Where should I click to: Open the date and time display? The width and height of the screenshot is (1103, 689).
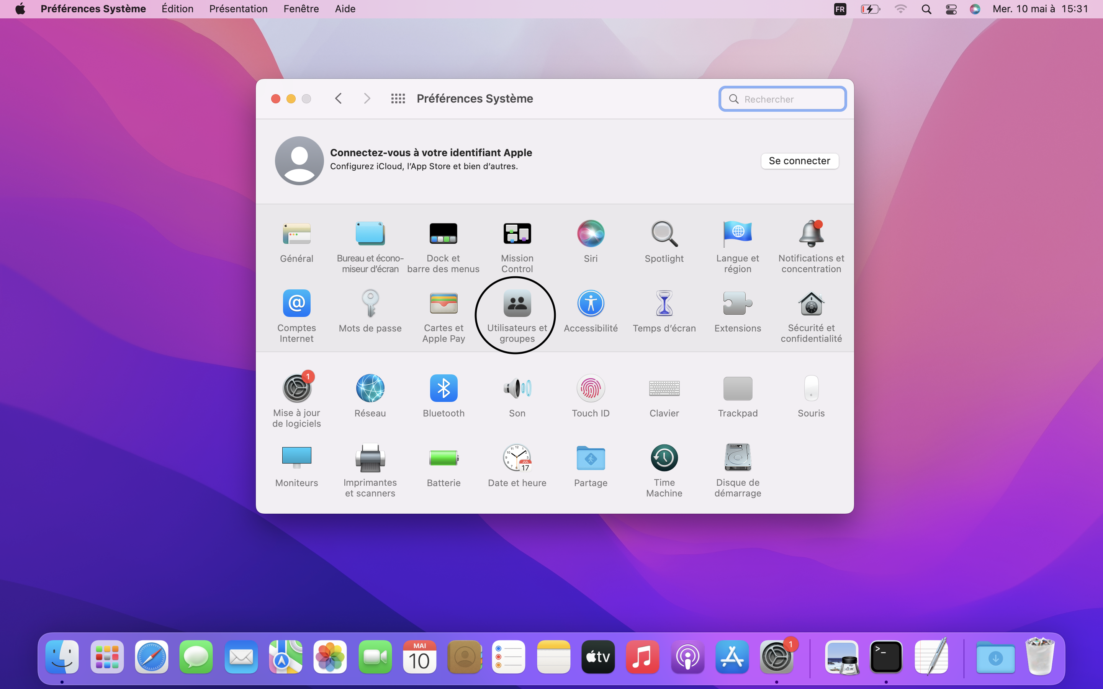tap(1041, 9)
